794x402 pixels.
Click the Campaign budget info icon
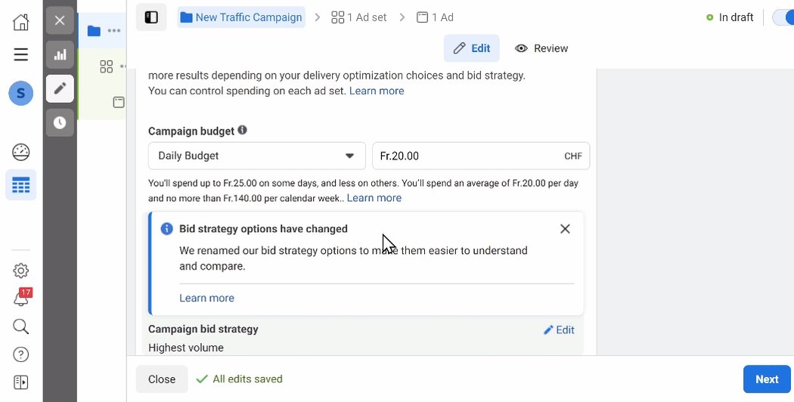pyautogui.click(x=243, y=130)
